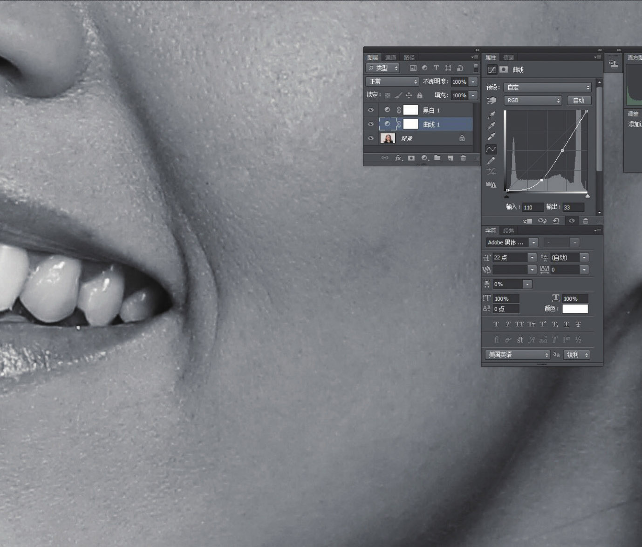Apply faux bold text style
The image size is (642, 547).
[496, 324]
